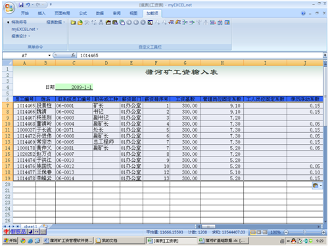
Task: Click the green right-arrow lines icon
Action: coord(192,22)
